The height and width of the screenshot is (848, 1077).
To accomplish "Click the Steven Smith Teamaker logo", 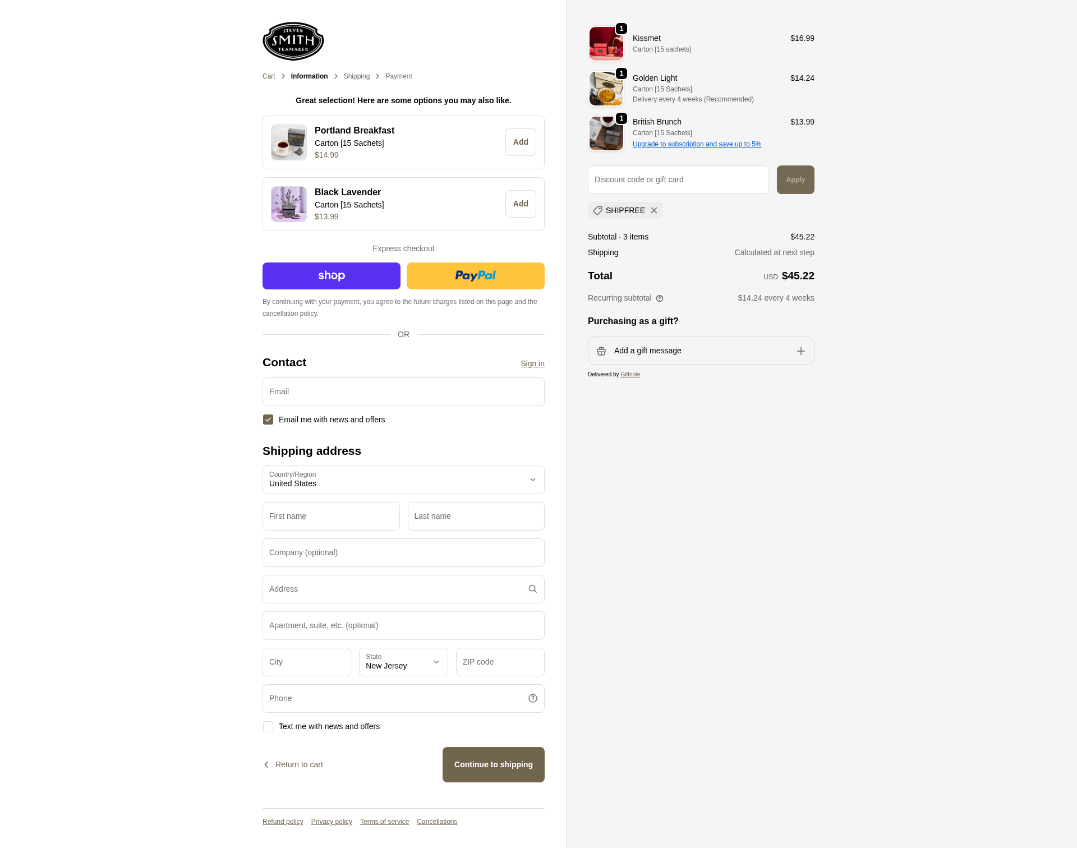I will tap(293, 41).
